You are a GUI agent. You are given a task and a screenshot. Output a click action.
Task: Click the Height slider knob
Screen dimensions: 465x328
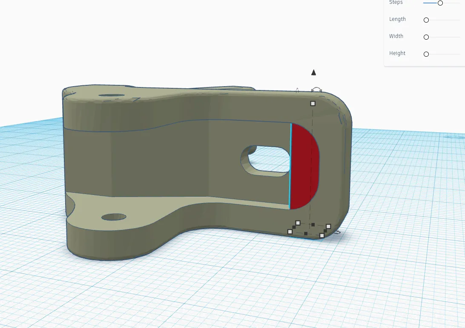426,54
